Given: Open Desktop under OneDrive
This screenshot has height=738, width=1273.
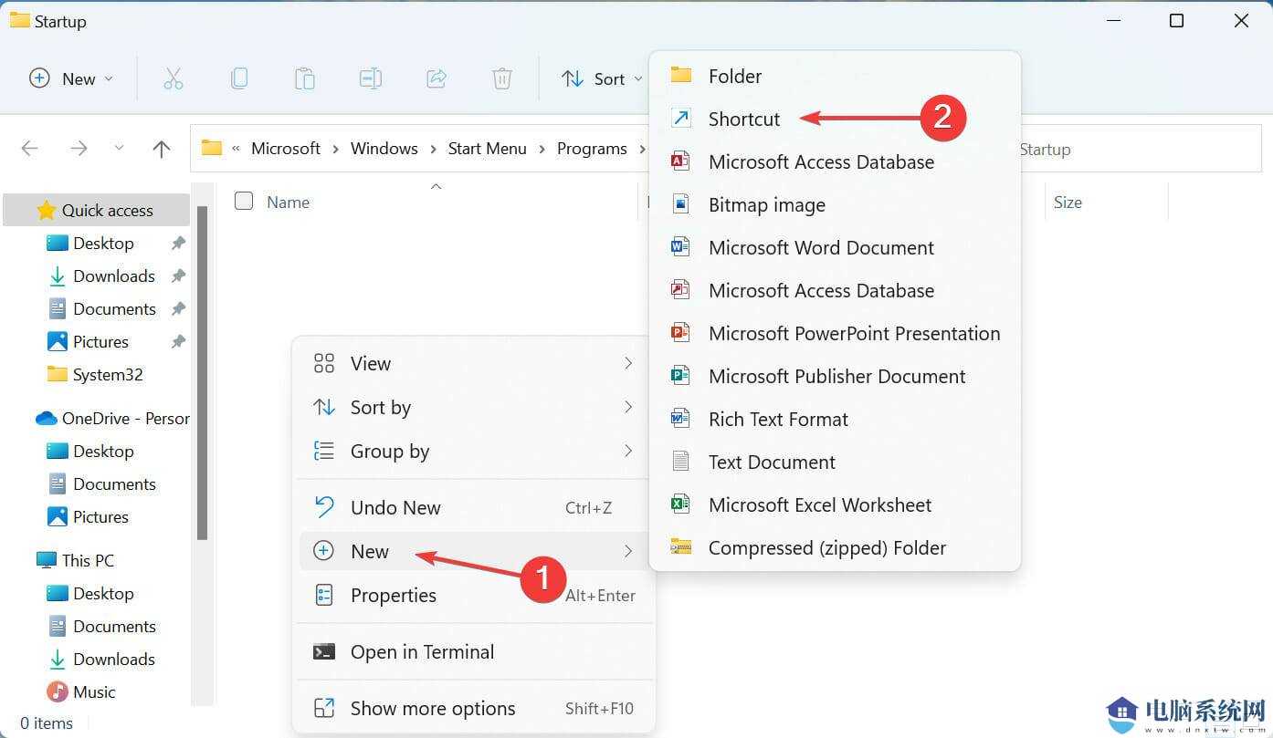Looking at the screenshot, I should [103, 452].
